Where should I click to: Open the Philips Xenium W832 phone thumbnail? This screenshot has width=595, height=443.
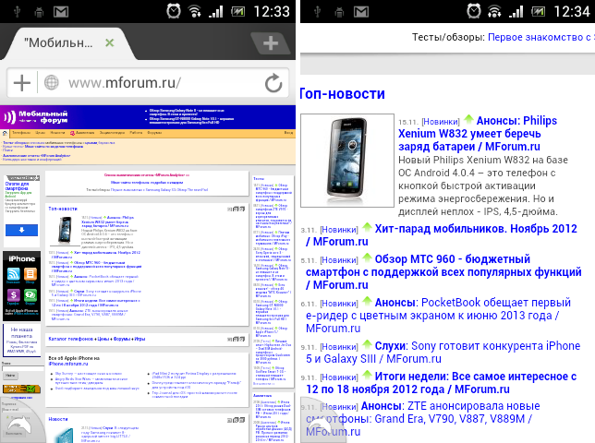pos(337,162)
